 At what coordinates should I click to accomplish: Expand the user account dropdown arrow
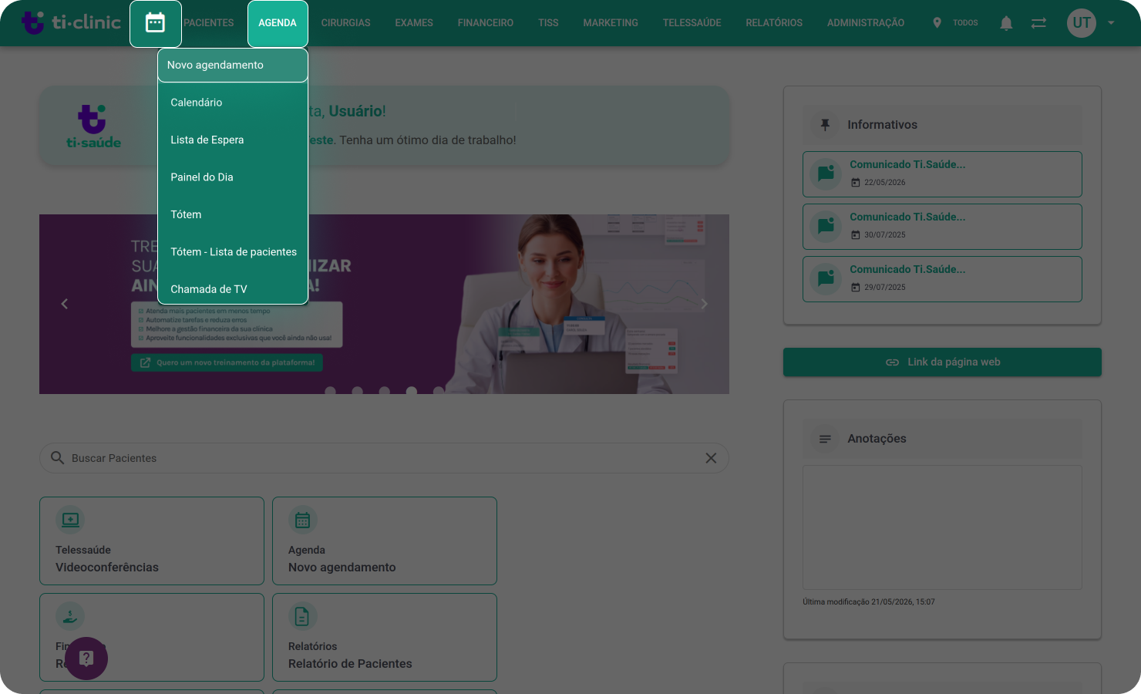tap(1111, 23)
